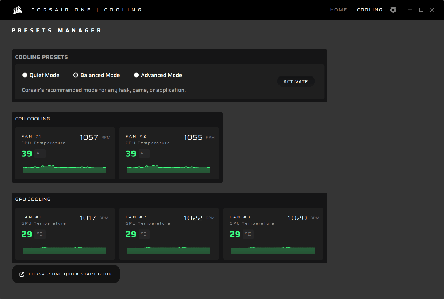444x299 pixels.
Task: Open settings via the gear icon
Action: [393, 10]
